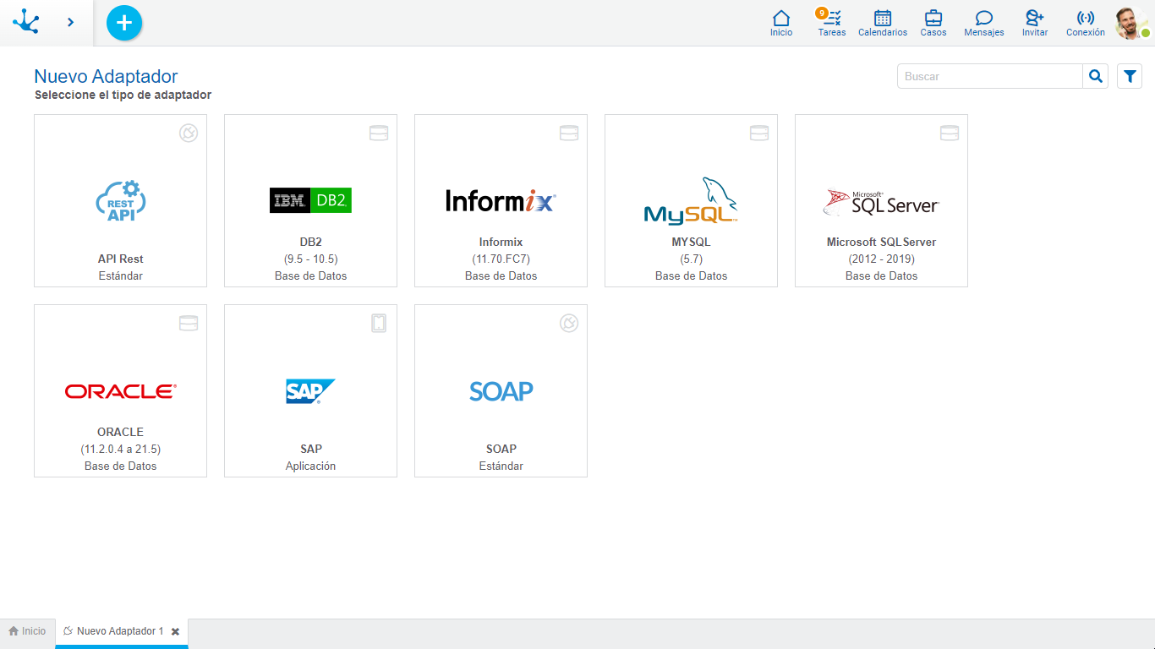This screenshot has width=1155, height=649.
Task: Select the MySQL dolphin logo
Action: (691, 200)
